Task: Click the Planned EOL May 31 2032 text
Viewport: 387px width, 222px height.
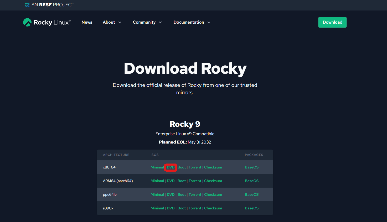Action: point(185,142)
